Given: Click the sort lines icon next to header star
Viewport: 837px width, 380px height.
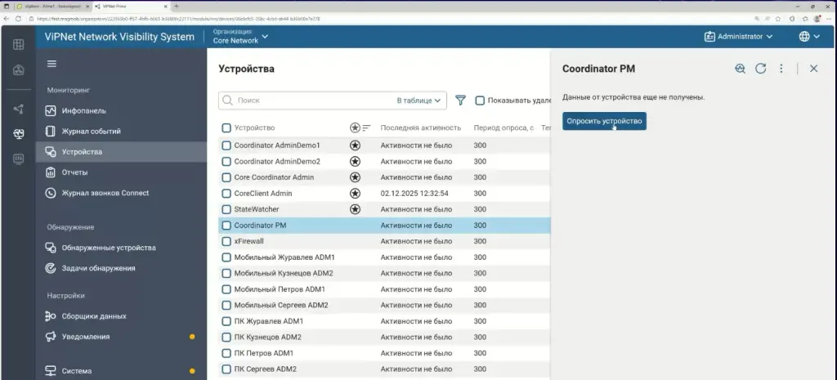Looking at the screenshot, I should coord(367,128).
